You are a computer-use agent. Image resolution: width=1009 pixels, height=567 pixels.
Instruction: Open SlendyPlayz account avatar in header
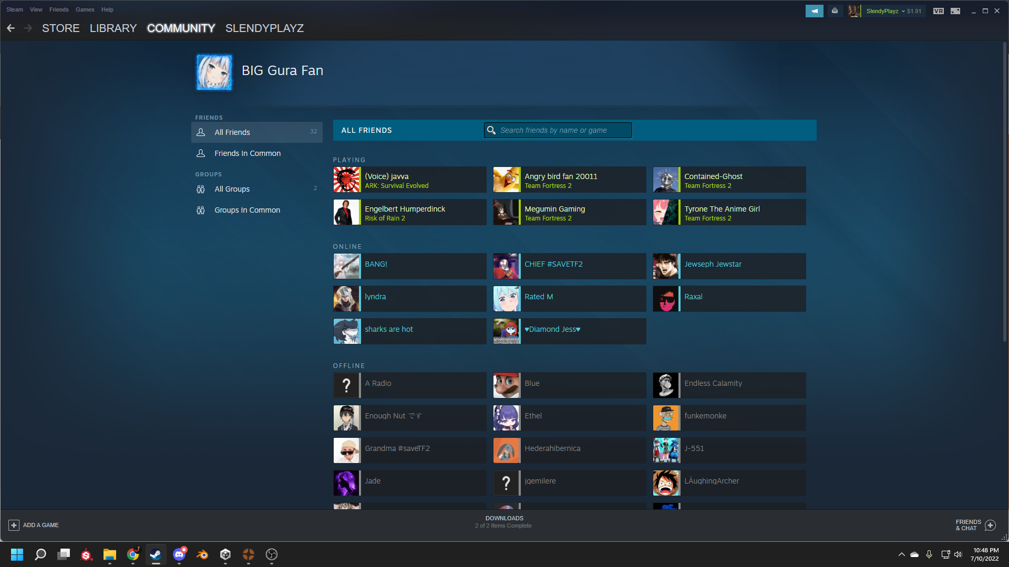[854, 11]
